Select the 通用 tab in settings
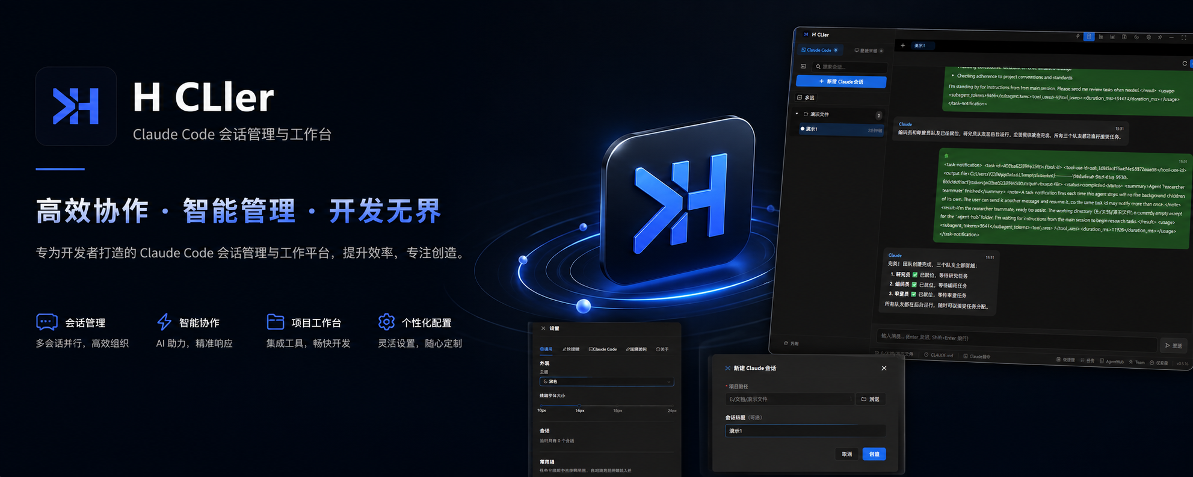The width and height of the screenshot is (1193, 477). pos(546,349)
